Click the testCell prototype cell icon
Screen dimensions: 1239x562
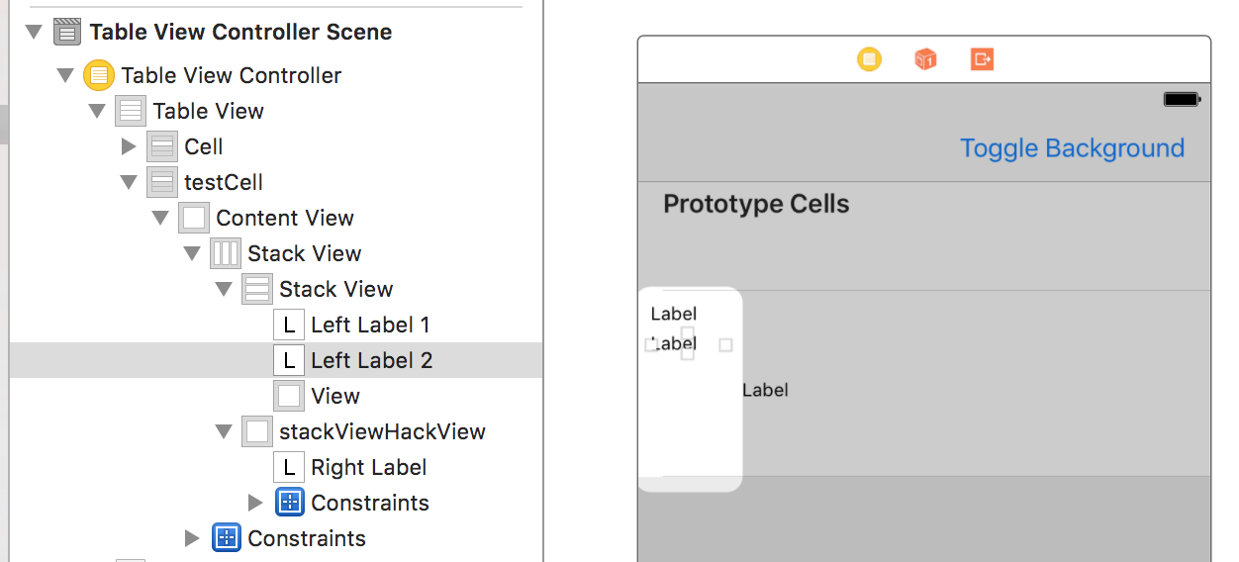161,182
